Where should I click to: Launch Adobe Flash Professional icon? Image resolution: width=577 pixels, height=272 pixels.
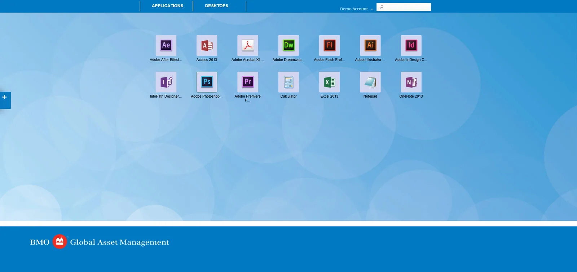(329, 45)
